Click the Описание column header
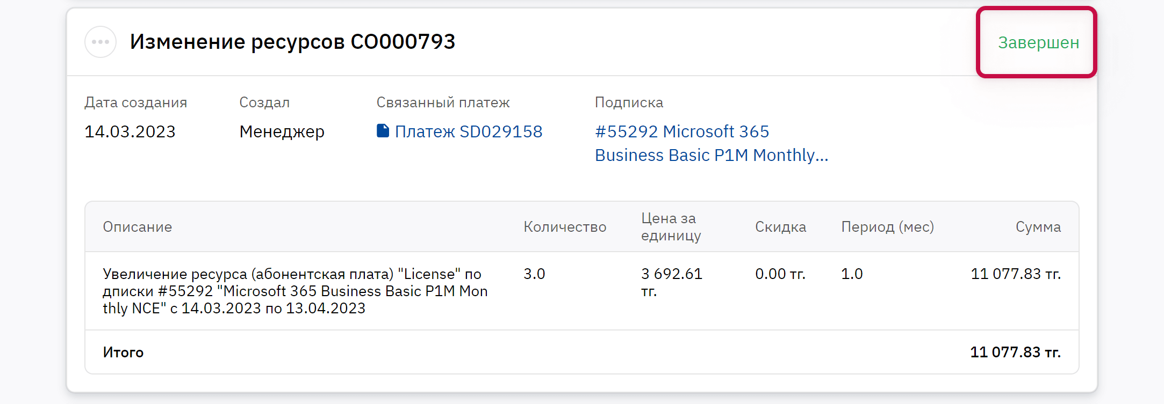Screen dimensions: 1164x404 pos(138,227)
